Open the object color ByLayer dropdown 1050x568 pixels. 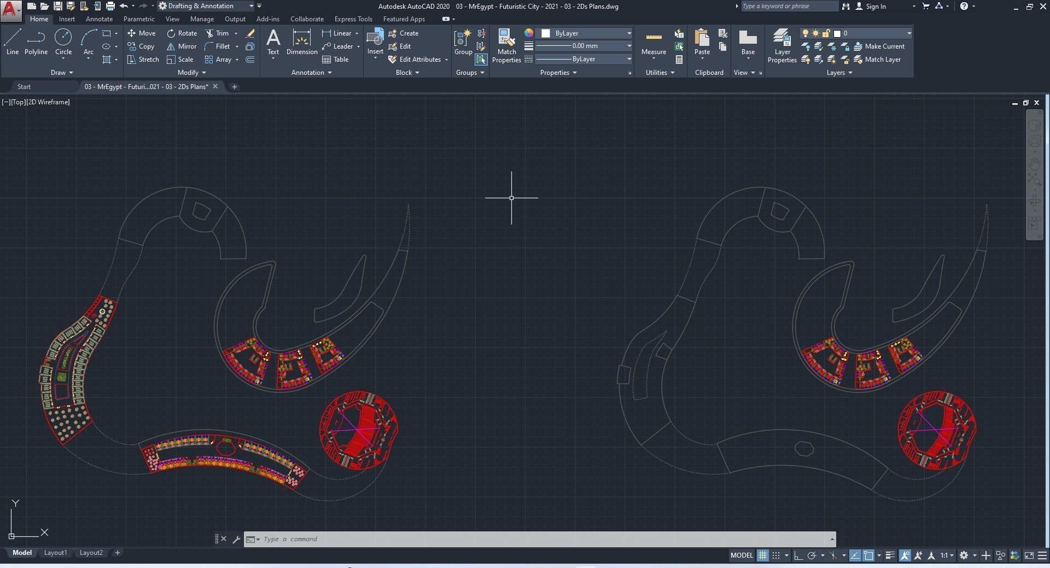(x=585, y=33)
